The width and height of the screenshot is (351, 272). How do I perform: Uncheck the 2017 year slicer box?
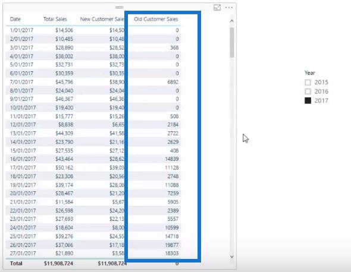[x=308, y=100]
